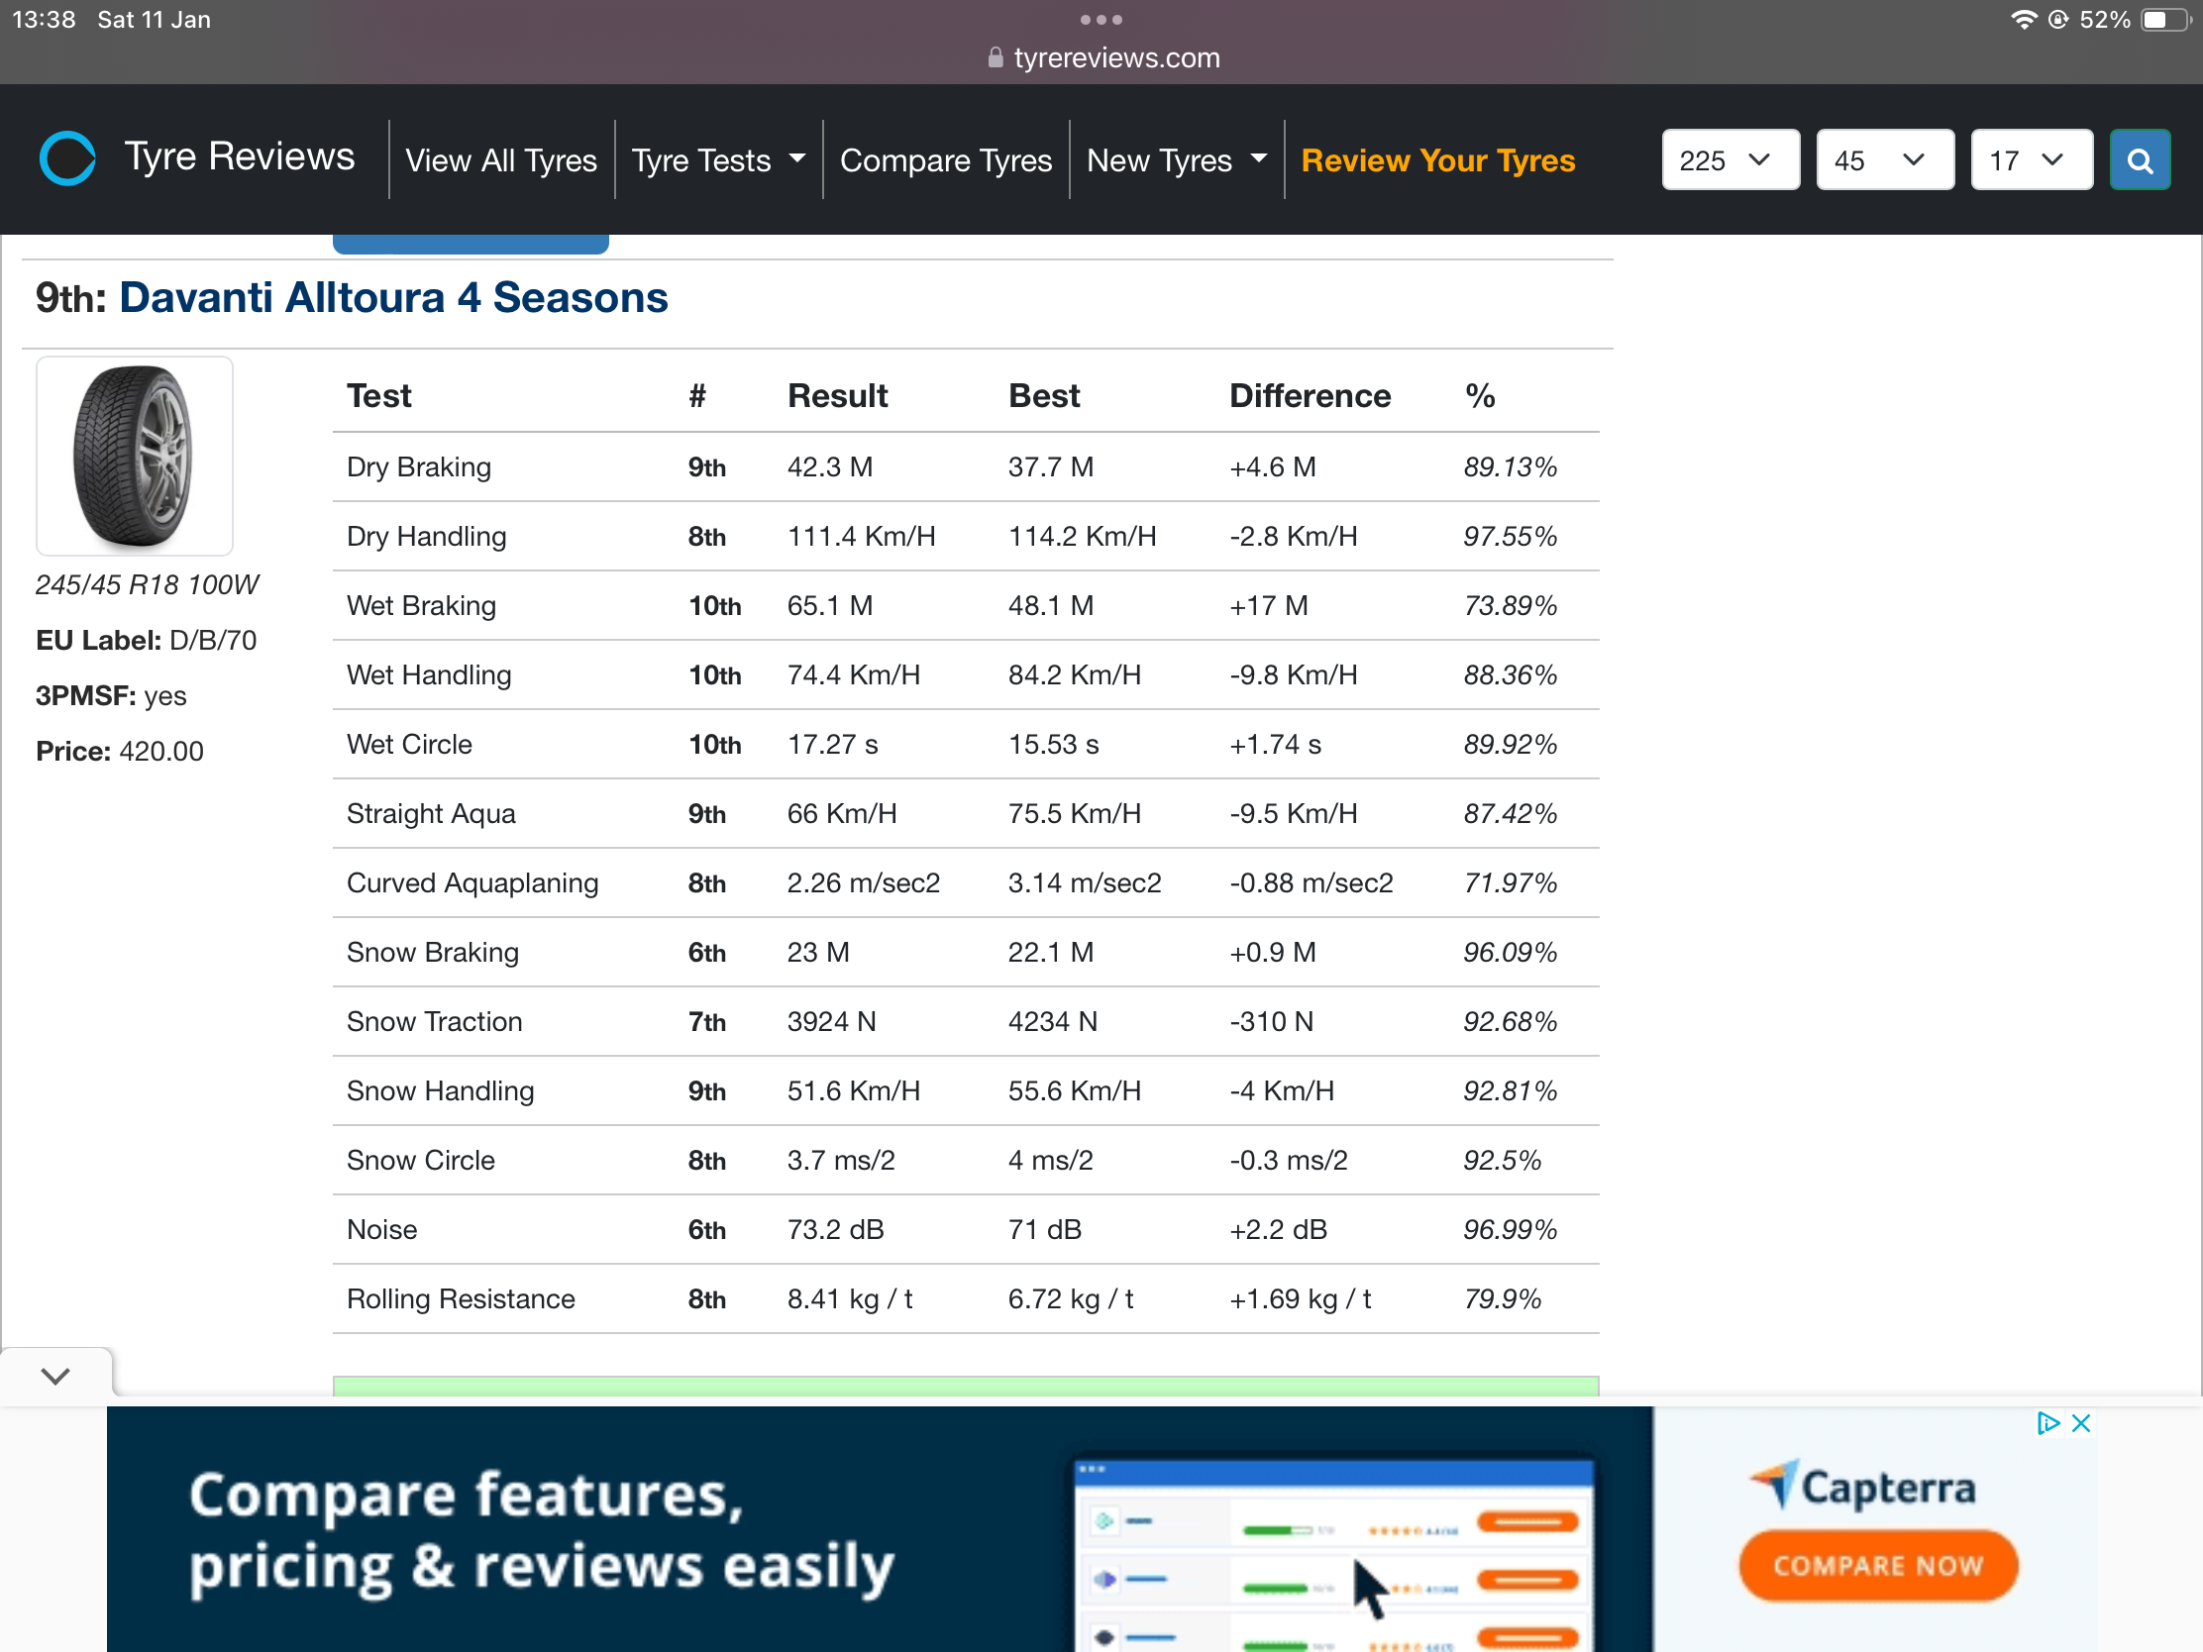This screenshot has width=2203, height=1652.
Task: Click the Best column header
Action: pyautogui.click(x=1044, y=396)
